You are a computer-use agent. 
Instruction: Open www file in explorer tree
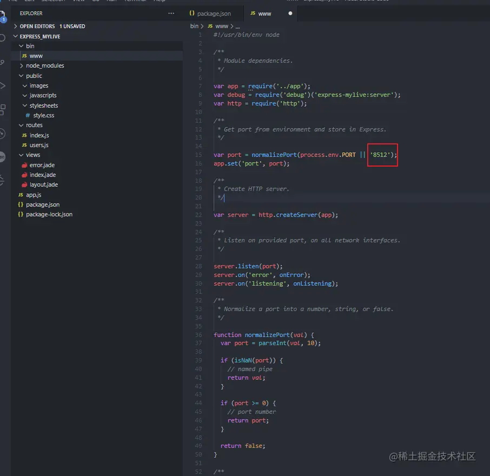pyautogui.click(x=97, y=56)
